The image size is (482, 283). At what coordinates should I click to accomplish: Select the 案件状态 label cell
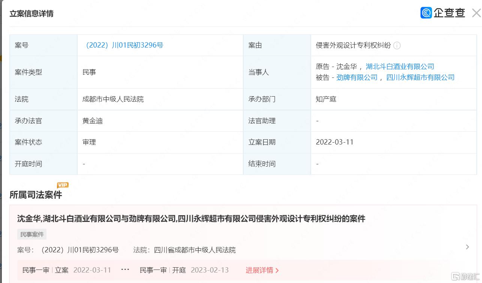pyautogui.click(x=43, y=142)
